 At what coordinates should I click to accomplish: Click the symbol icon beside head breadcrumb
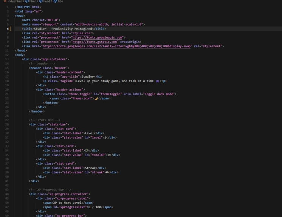(x=41, y=1)
